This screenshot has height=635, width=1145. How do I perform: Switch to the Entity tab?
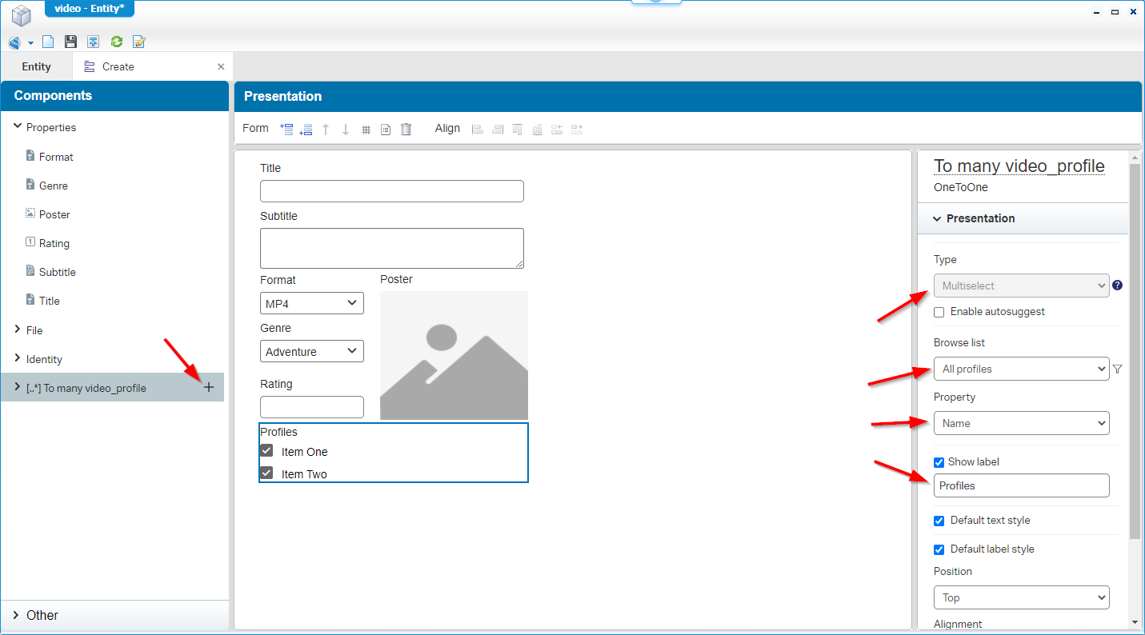[37, 66]
